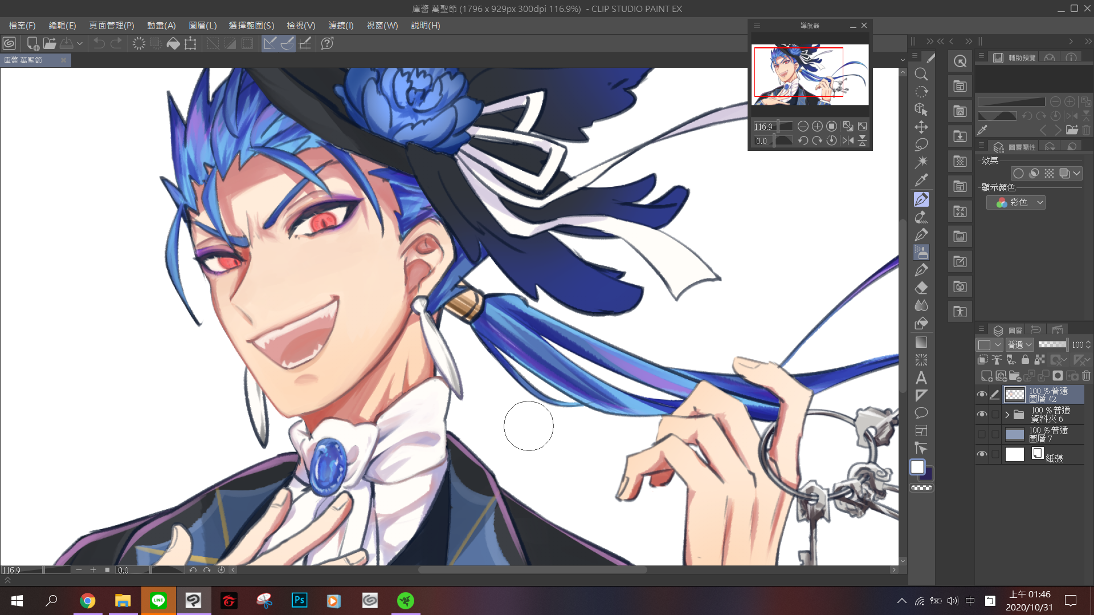Select the Move layer tool
This screenshot has width=1094, height=615.
tap(921, 127)
